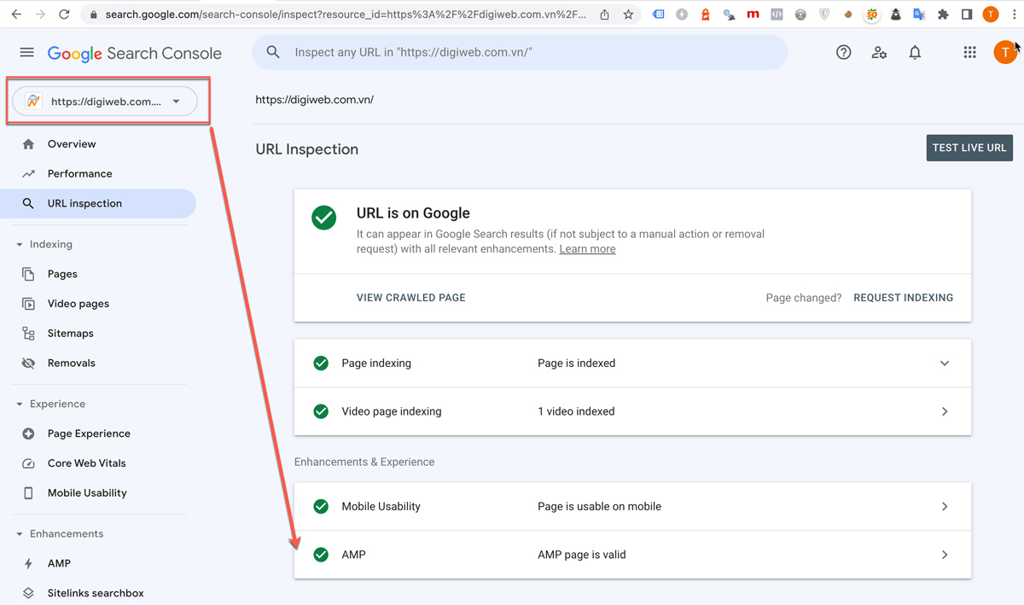
Task: Click the browser forward arrow
Action: coord(40,15)
